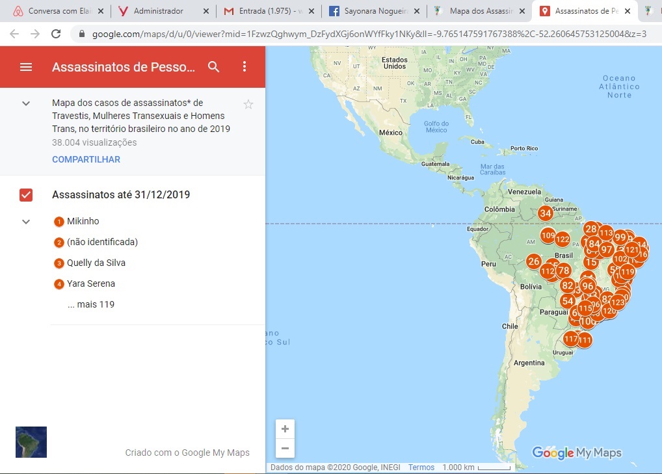Image resolution: width=662 pixels, height=474 pixels.
Task: Expand the list via '... mais 119'
Action: [91, 304]
